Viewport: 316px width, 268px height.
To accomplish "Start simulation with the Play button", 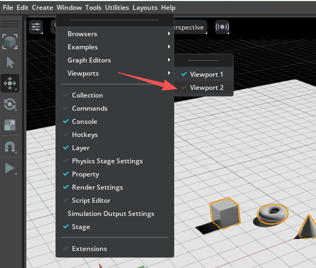I will point(10,168).
